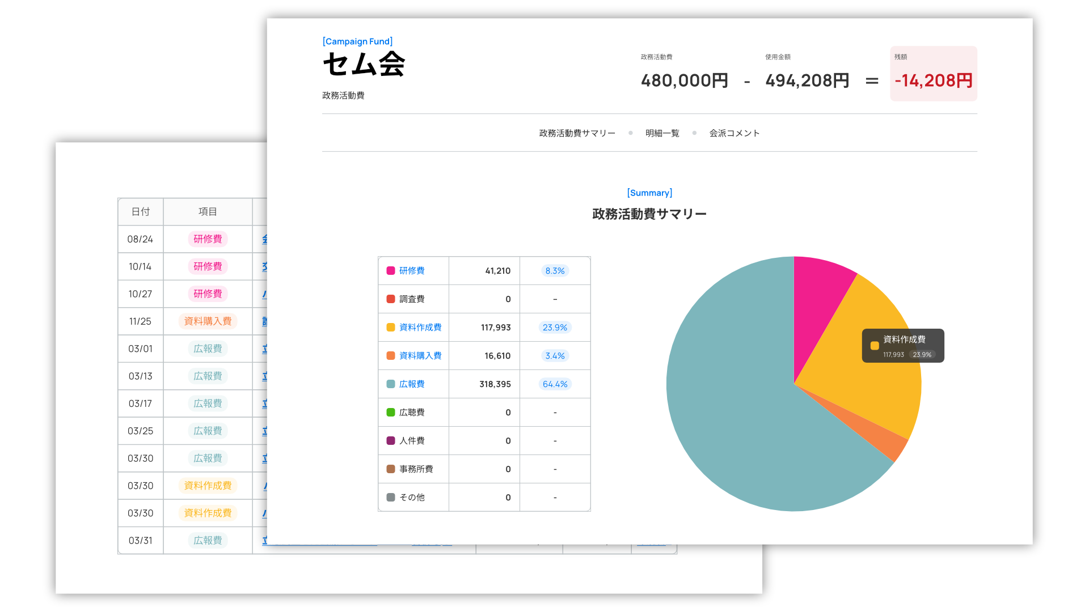This screenshot has width=1089, height=612.
Task: Open the 資料作成費 category link in summary table
Action: coord(420,328)
